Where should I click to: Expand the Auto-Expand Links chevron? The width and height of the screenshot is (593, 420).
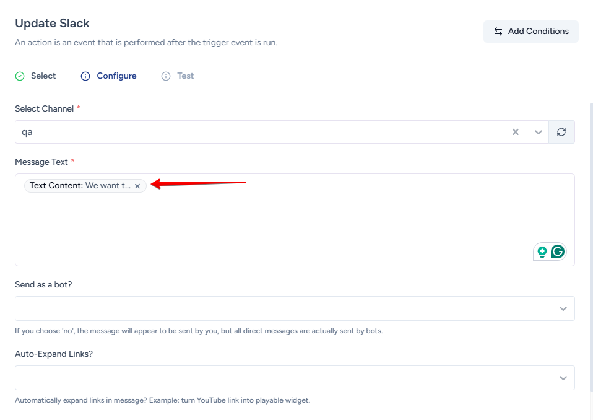[x=563, y=378]
